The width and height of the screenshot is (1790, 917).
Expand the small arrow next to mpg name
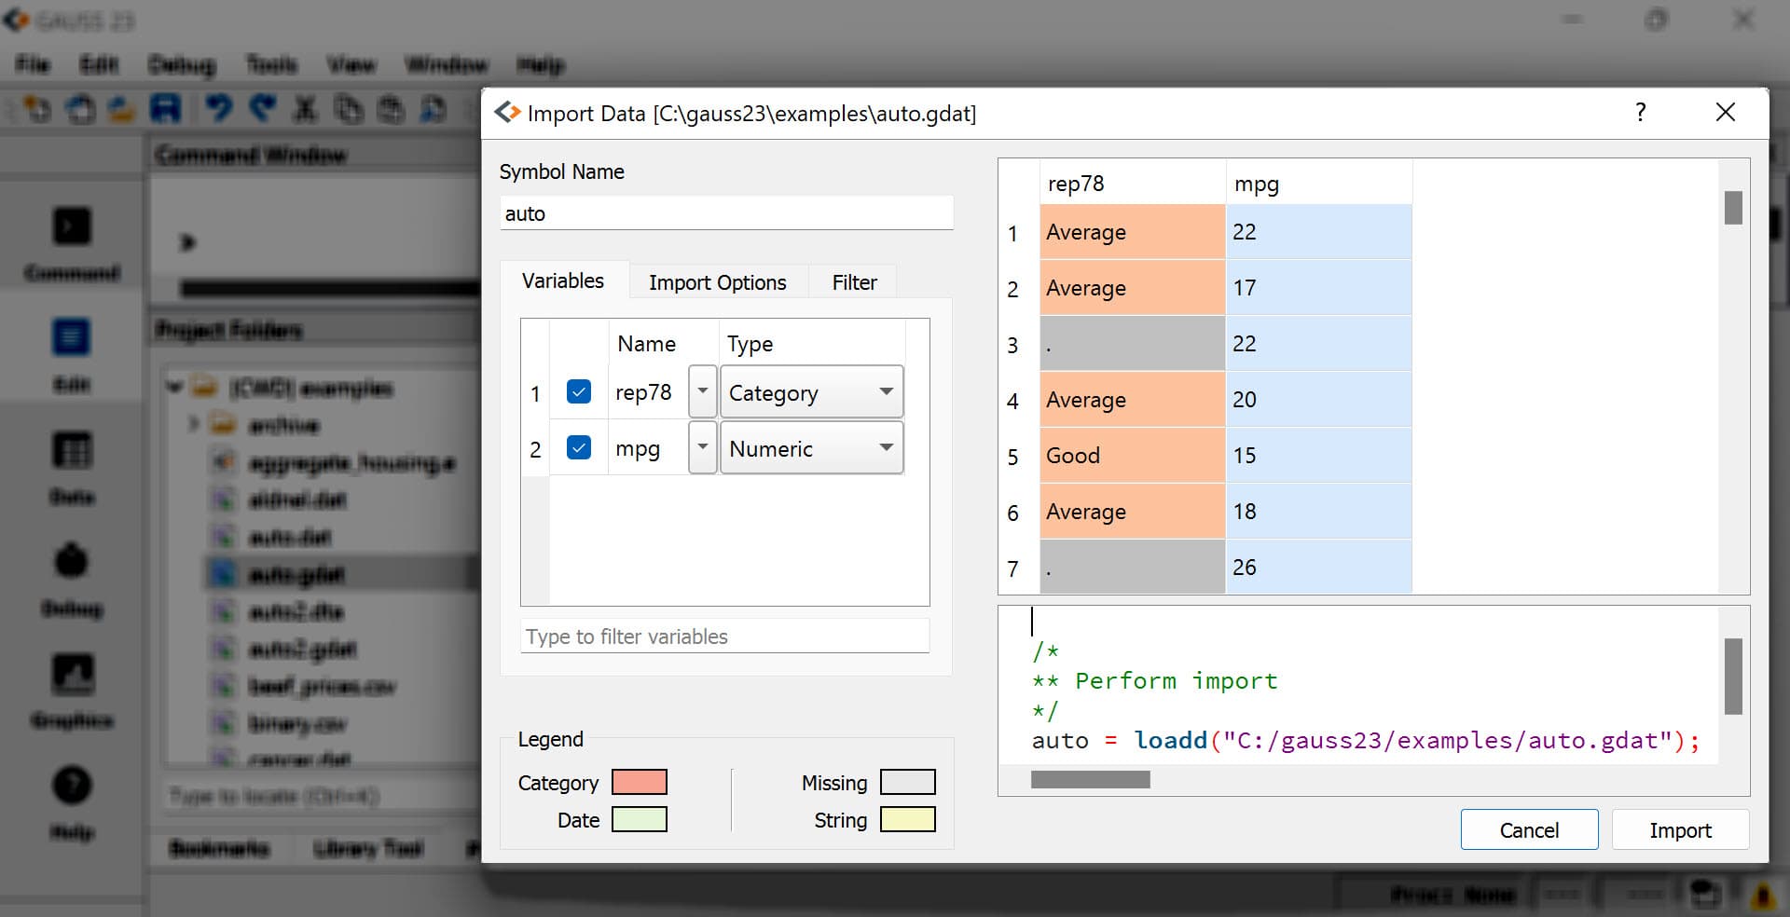click(x=703, y=448)
